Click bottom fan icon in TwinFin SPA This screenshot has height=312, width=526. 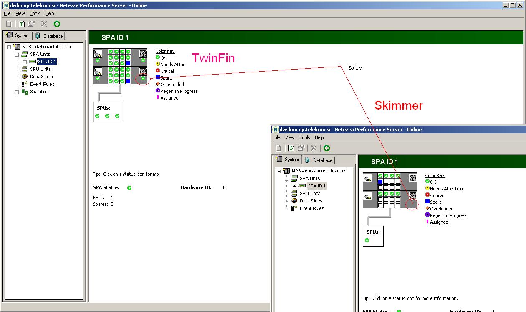pyautogui.click(x=143, y=71)
